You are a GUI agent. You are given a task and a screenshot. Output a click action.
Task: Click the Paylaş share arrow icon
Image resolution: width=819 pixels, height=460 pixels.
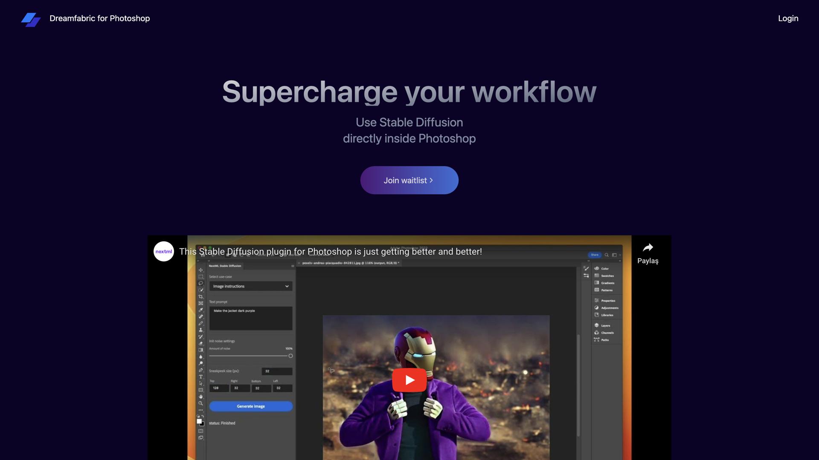648,247
